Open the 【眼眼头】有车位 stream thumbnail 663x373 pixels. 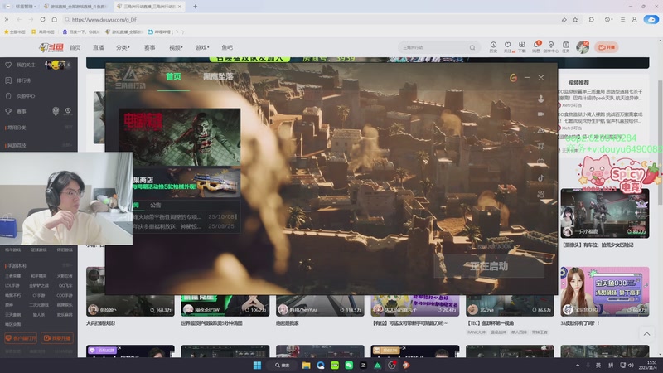(605, 214)
